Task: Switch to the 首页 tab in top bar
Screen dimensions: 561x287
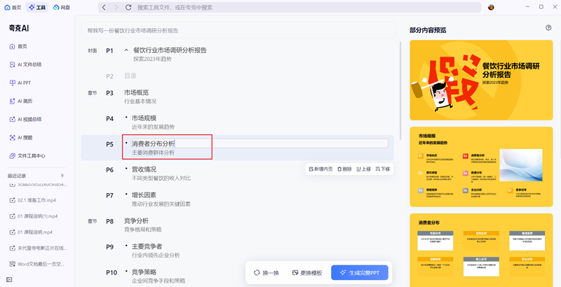Action: pos(13,7)
